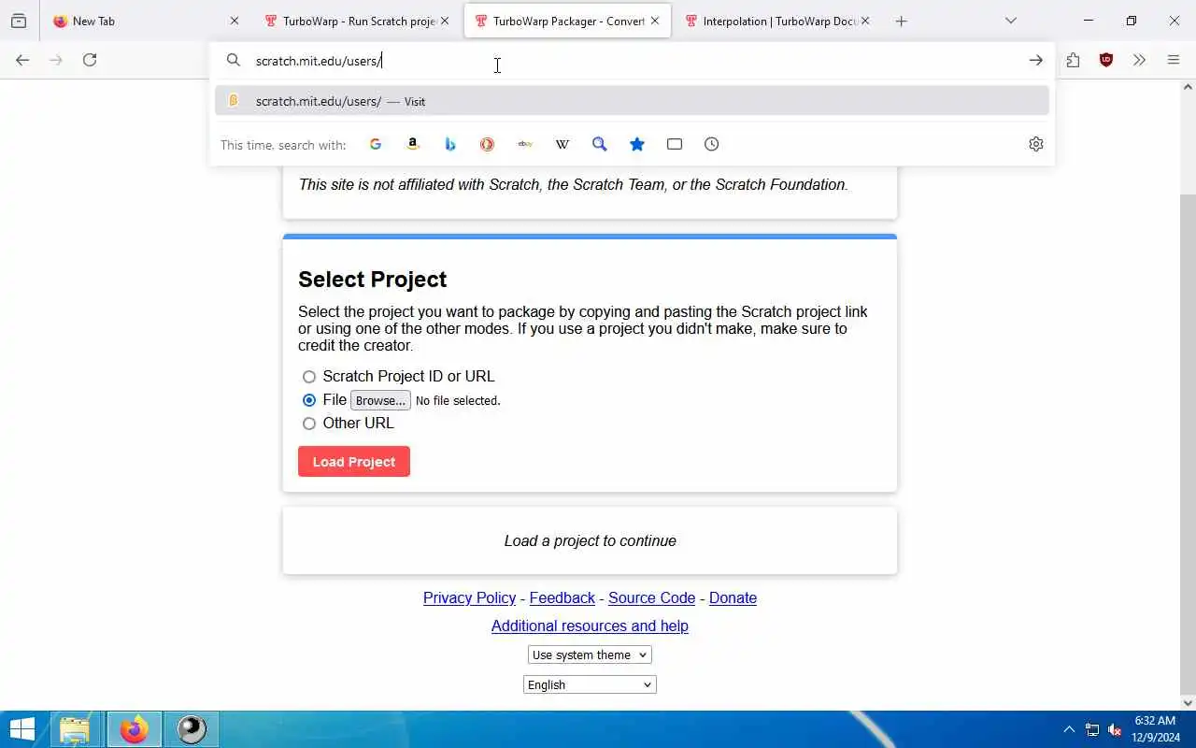
Task: Visit the scratch.mit.edu/users/ suggestion
Action: tap(632, 101)
